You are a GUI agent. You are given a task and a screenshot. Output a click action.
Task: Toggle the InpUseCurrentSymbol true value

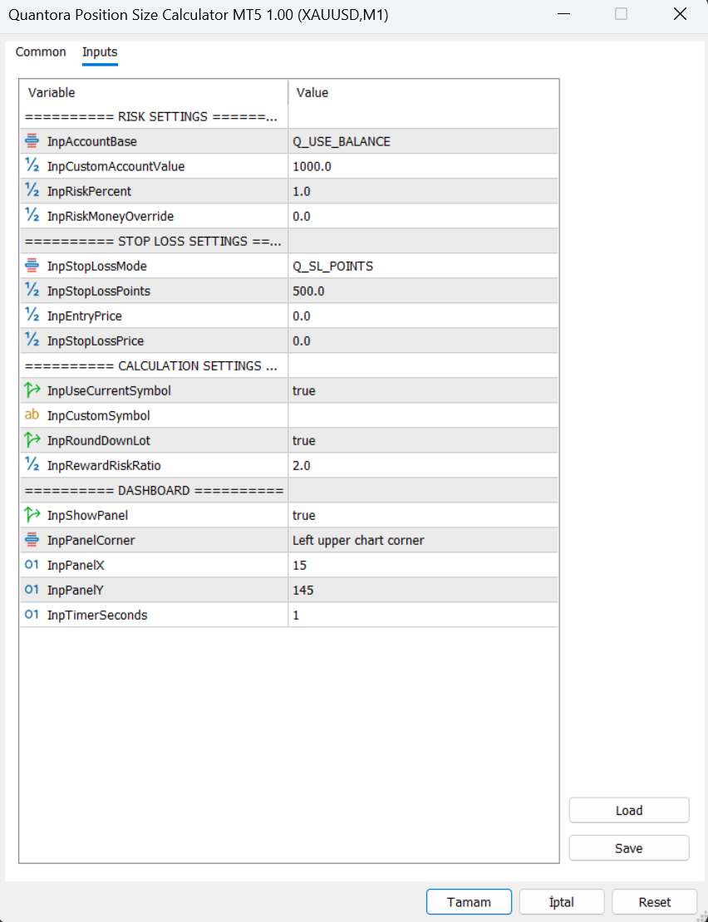(x=423, y=390)
